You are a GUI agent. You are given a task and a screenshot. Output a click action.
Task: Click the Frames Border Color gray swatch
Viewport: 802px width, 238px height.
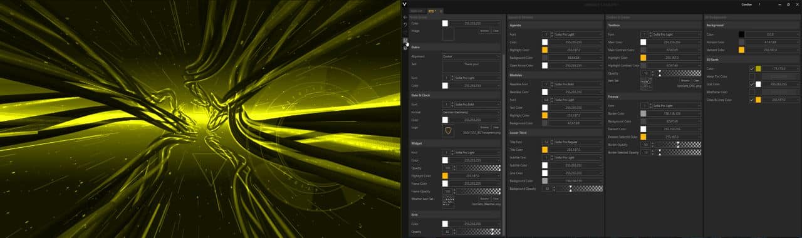(643, 113)
